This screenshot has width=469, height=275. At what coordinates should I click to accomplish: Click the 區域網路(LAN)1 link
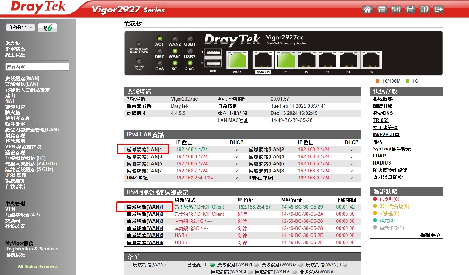tap(144, 150)
